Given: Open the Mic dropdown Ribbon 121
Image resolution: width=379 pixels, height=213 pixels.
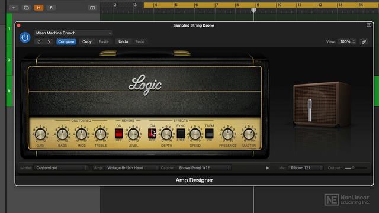Looking at the screenshot, I should (306, 168).
